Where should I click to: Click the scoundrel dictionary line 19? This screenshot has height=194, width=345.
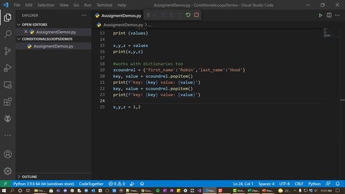(179, 70)
